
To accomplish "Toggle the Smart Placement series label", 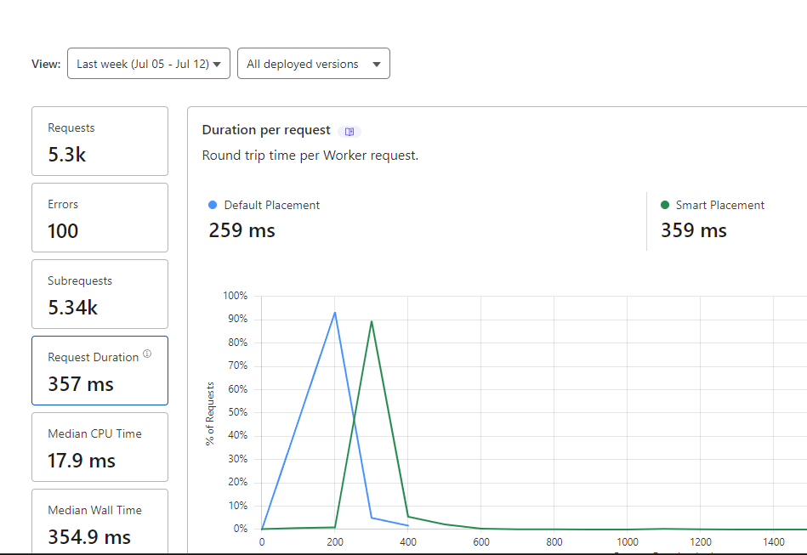I will point(719,205).
